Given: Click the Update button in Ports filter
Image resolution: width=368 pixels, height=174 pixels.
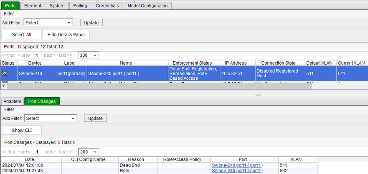Looking at the screenshot, I should pyautogui.click(x=91, y=23).
